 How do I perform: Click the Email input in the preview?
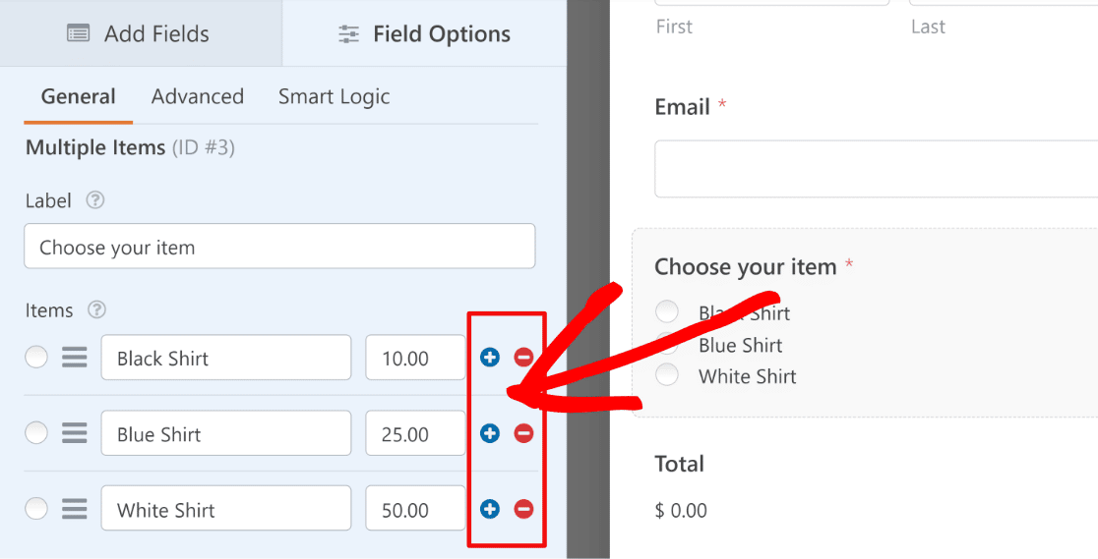point(876,169)
